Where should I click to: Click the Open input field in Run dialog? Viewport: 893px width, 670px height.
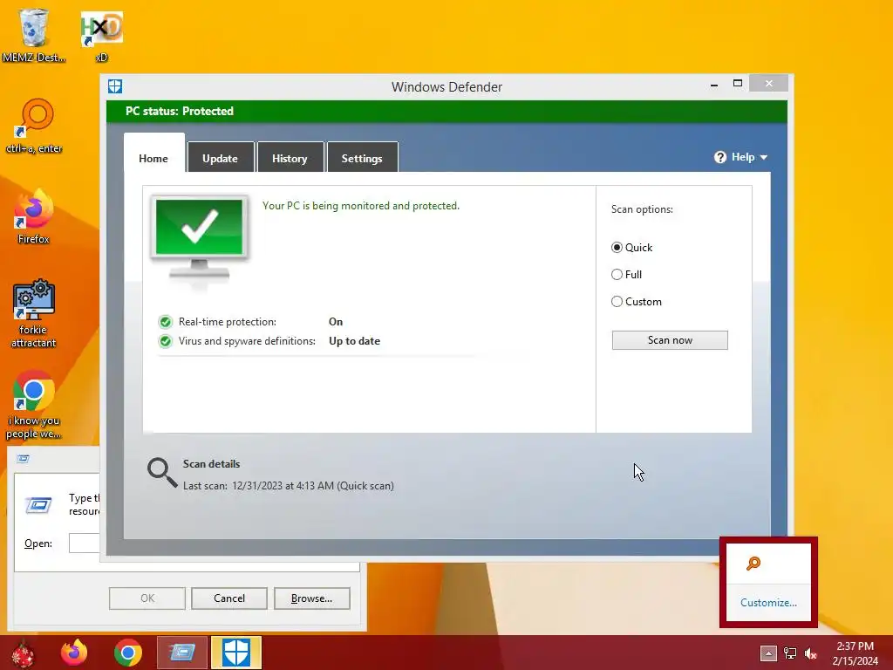85,543
